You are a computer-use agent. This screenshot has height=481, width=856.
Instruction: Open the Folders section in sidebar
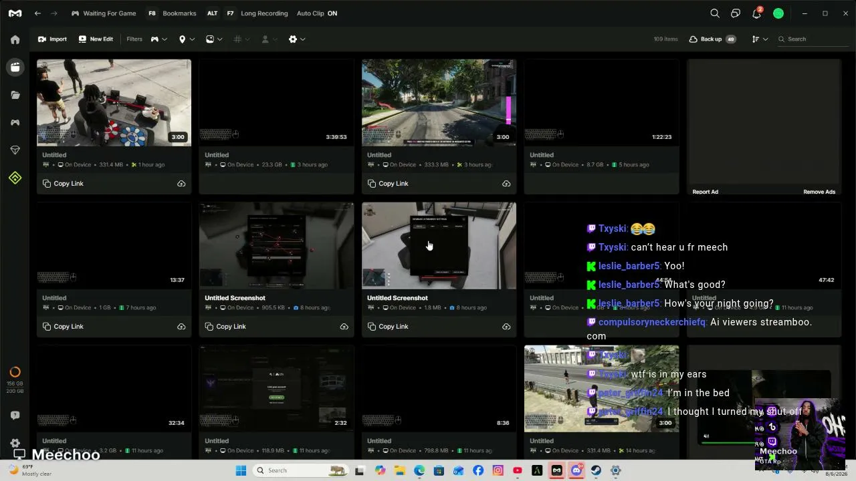15,95
